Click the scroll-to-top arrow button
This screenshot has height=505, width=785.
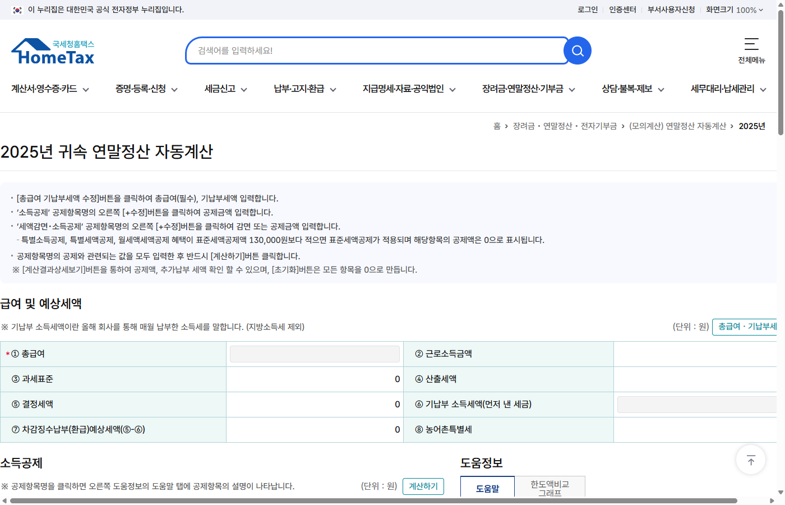pyautogui.click(x=750, y=460)
